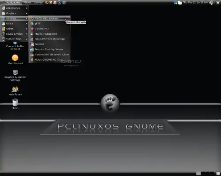Click the 'Connect to the Internet' desktop label
This screenshot has height=176, width=221.
(15, 48)
